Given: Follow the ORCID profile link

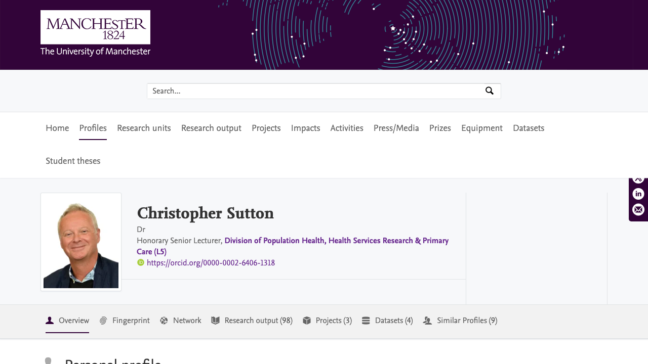Looking at the screenshot, I should (211, 262).
